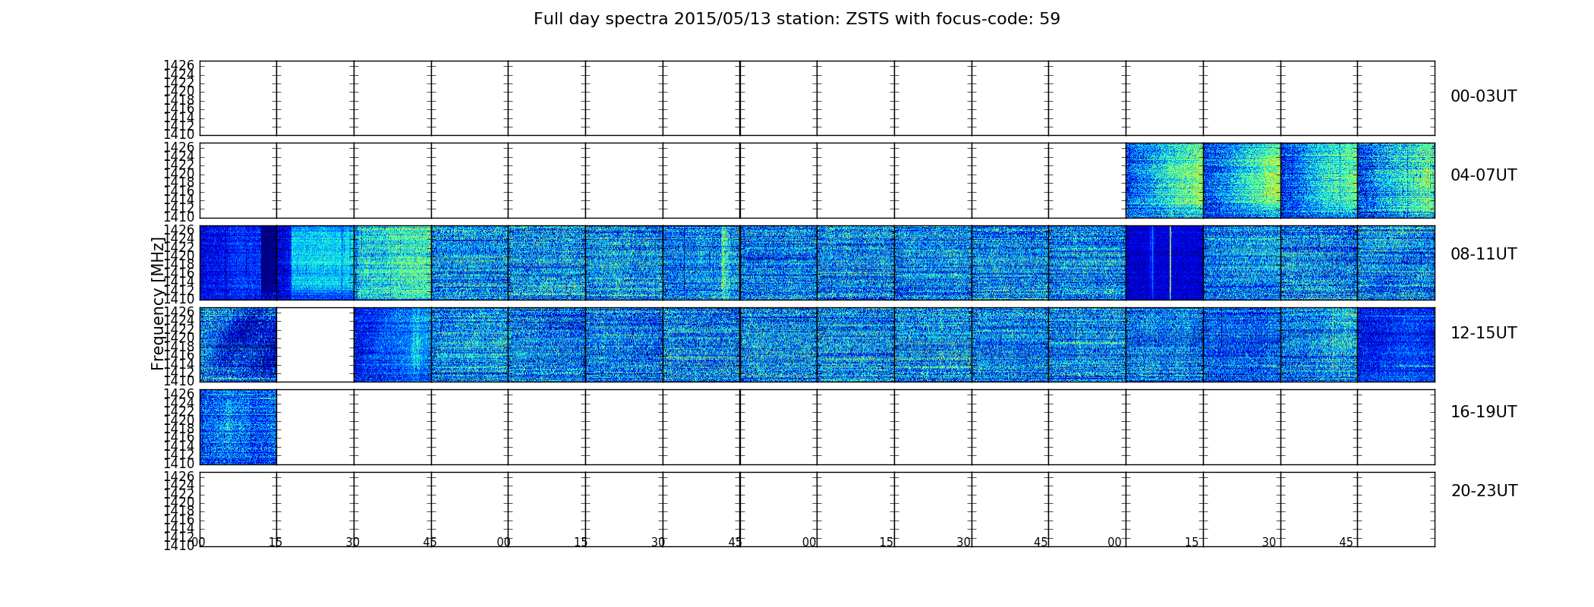Select the '16-19UT' row label
1594x607 pixels.
1483,412
